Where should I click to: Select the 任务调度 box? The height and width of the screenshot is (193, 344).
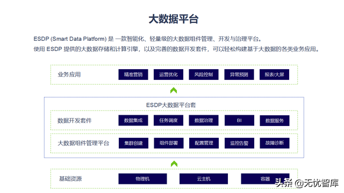[168, 120]
